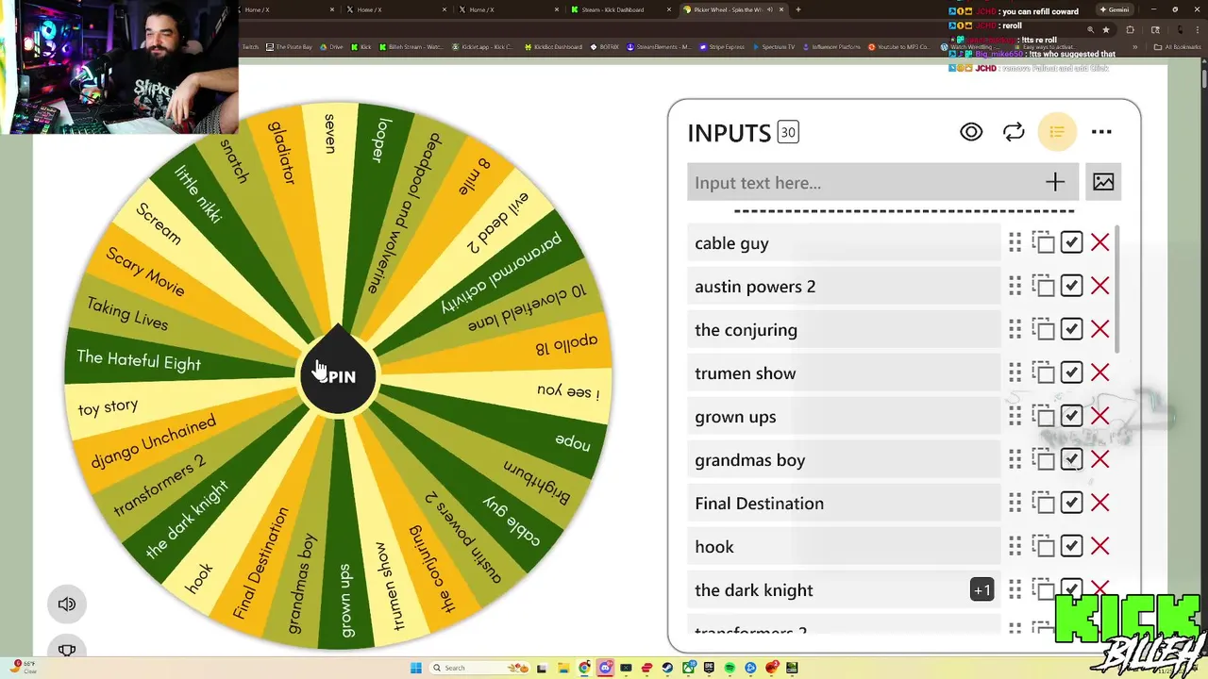Delete the 'trumen show' input

[x=1099, y=373]
